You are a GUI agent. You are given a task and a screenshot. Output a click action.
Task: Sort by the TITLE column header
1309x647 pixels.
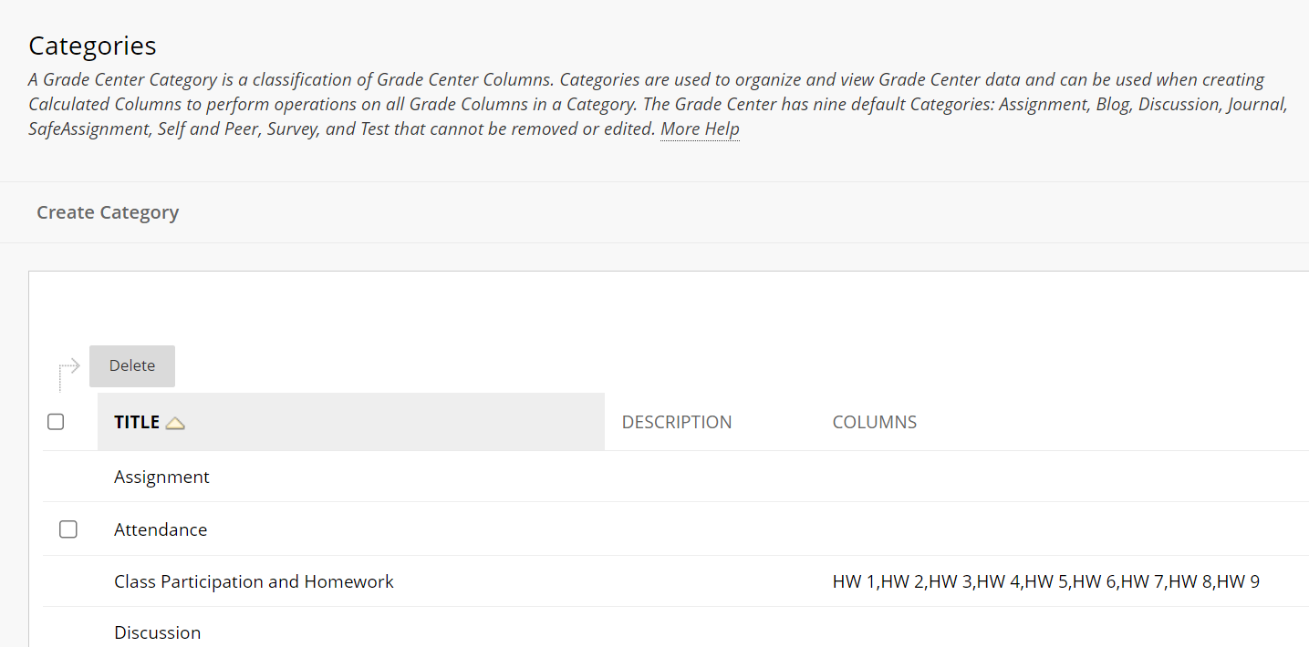[x=137, y=422]
